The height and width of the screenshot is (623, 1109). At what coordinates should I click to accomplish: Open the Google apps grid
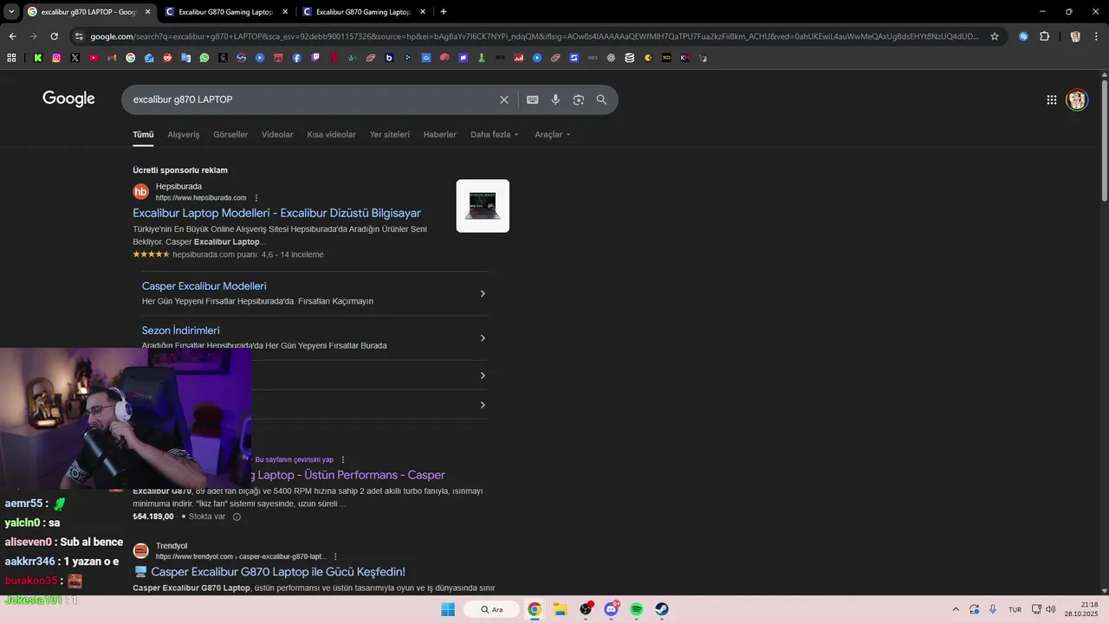1052,100
